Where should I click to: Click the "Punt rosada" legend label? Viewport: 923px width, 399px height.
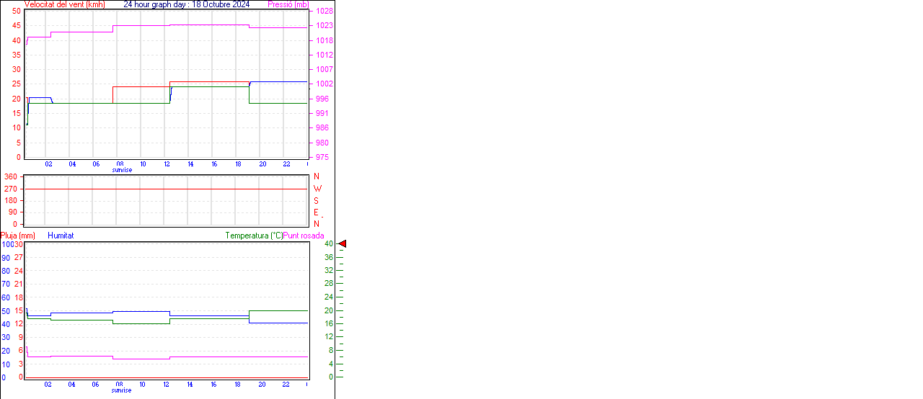coord(304,236)
